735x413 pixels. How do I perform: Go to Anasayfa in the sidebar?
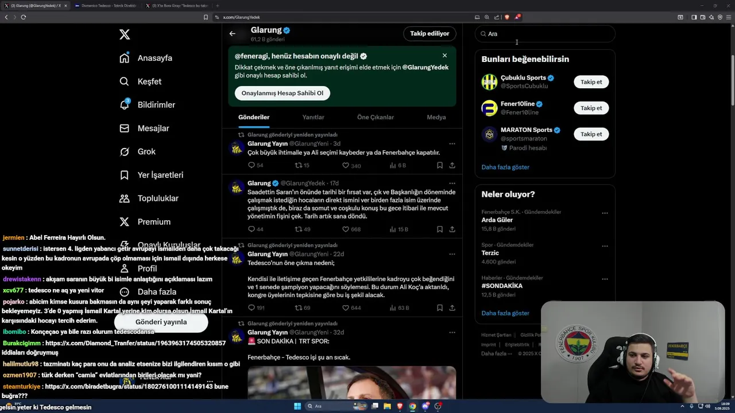tap(146, 58)
